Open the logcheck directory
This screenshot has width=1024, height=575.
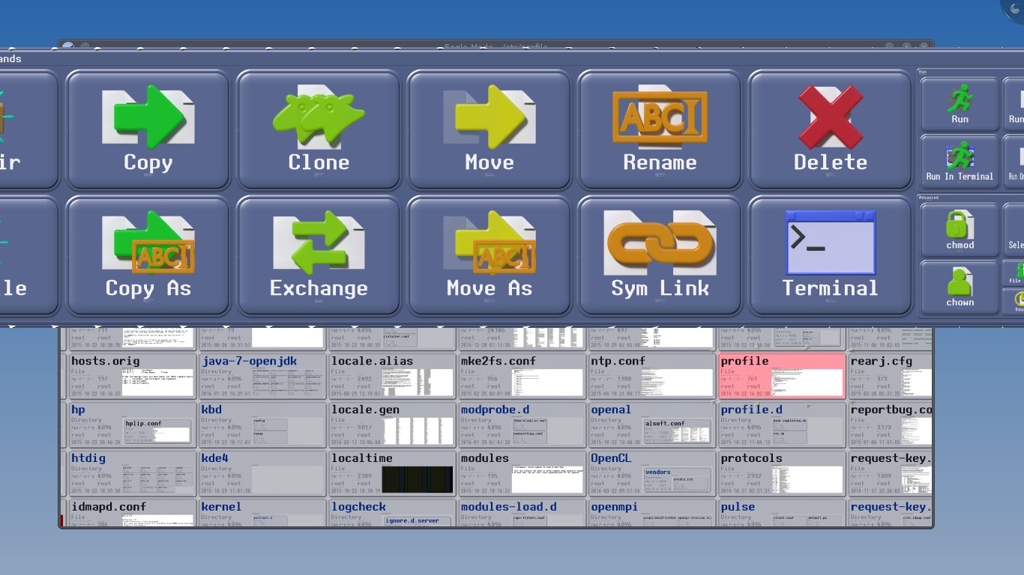click(x=391, y=513)
